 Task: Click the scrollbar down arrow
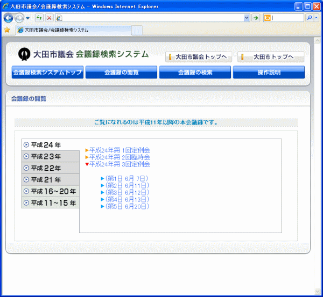(x=317, y=291)
